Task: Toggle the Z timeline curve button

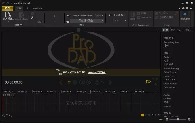Action: (152, 115)
